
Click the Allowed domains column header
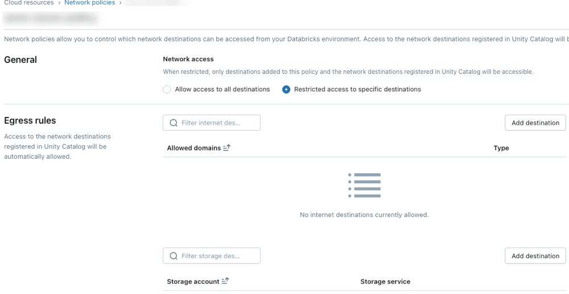coord(193,148)
